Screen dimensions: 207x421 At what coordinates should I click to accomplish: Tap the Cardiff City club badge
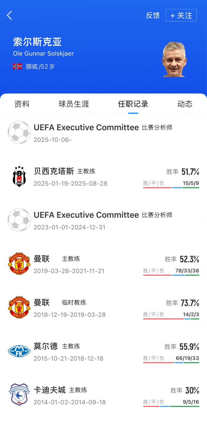tap(19, 395)
